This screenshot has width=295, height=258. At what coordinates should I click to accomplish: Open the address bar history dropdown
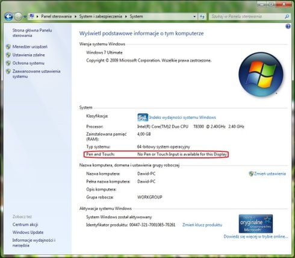194,17
